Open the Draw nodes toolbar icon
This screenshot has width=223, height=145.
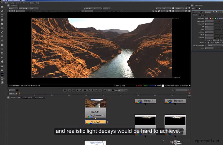coord(2,11)
